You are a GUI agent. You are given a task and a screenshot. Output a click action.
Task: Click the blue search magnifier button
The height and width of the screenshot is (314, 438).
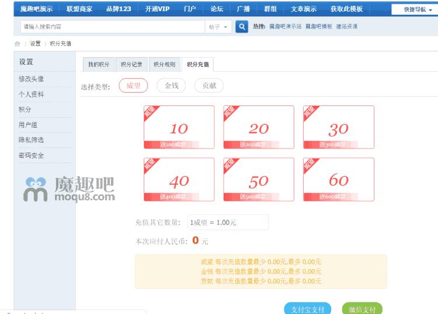point(242,27)
